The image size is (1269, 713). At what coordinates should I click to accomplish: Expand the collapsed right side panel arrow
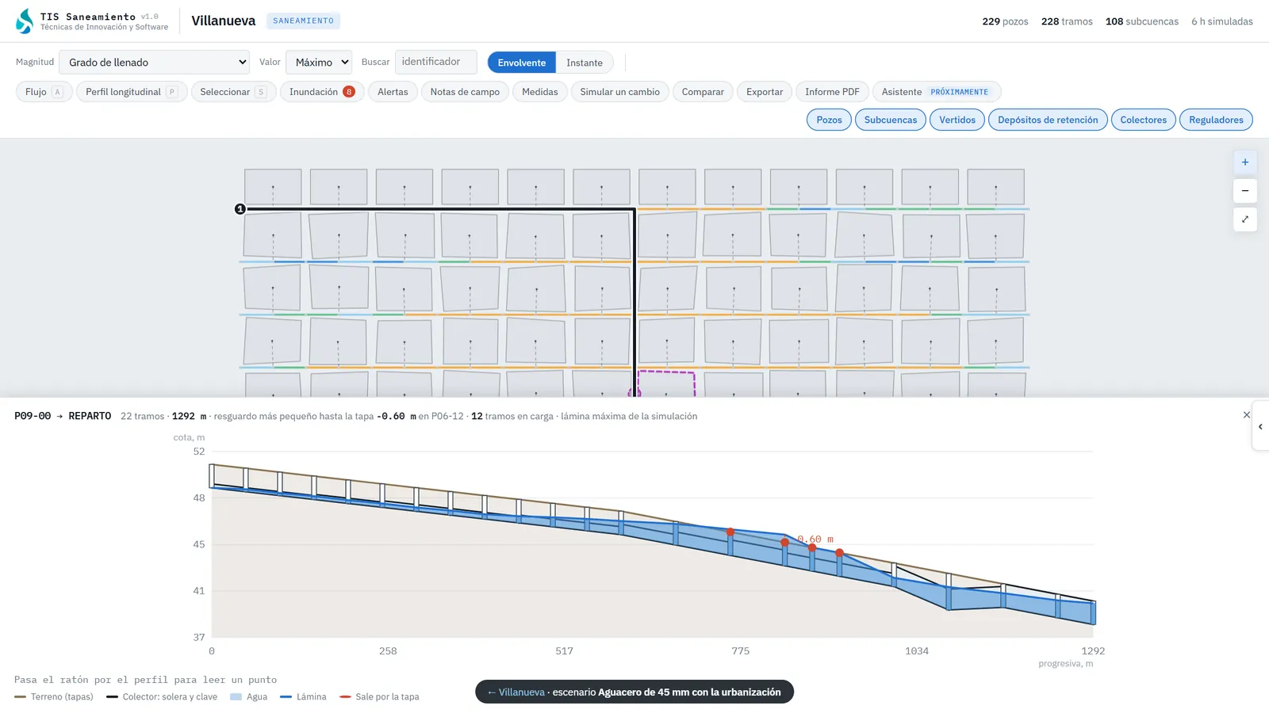1260,426
